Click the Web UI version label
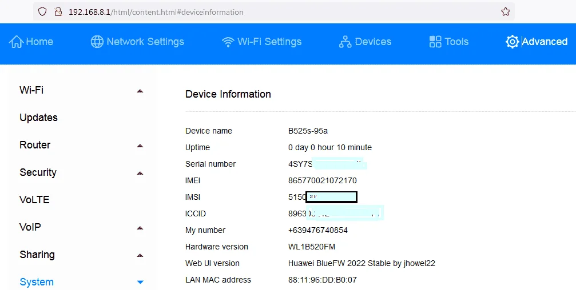The image size is (576, 290). pyautogui.click(x=212, y=263)
